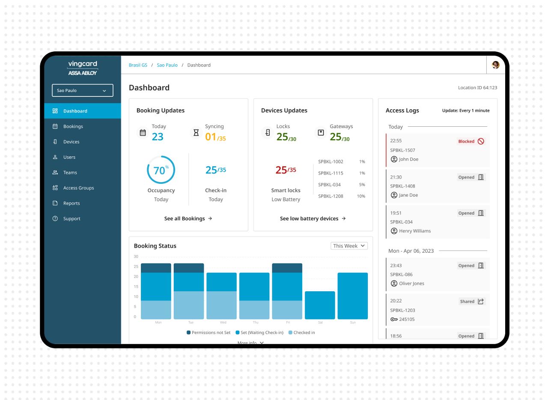
Task: Expand the More info section
Action: (250, 343)
